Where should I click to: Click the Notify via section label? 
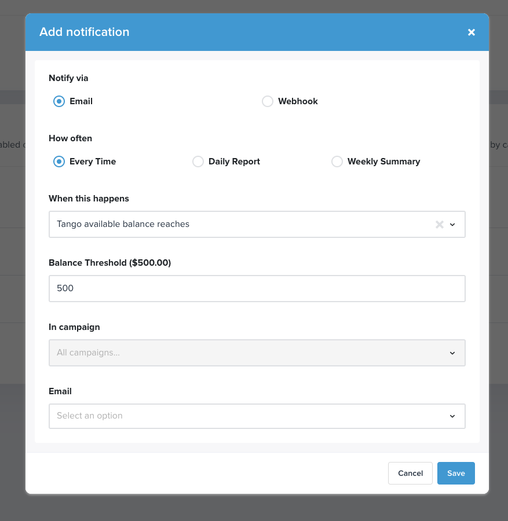(68, 78)
